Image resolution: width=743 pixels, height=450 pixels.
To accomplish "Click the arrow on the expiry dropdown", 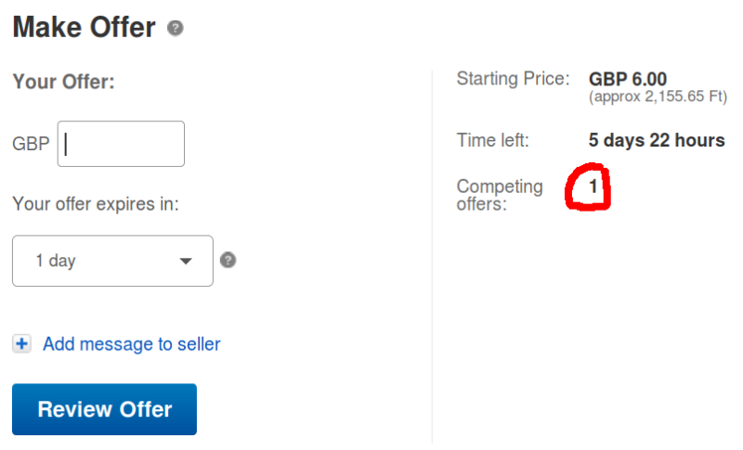I will tap(186, 261).
